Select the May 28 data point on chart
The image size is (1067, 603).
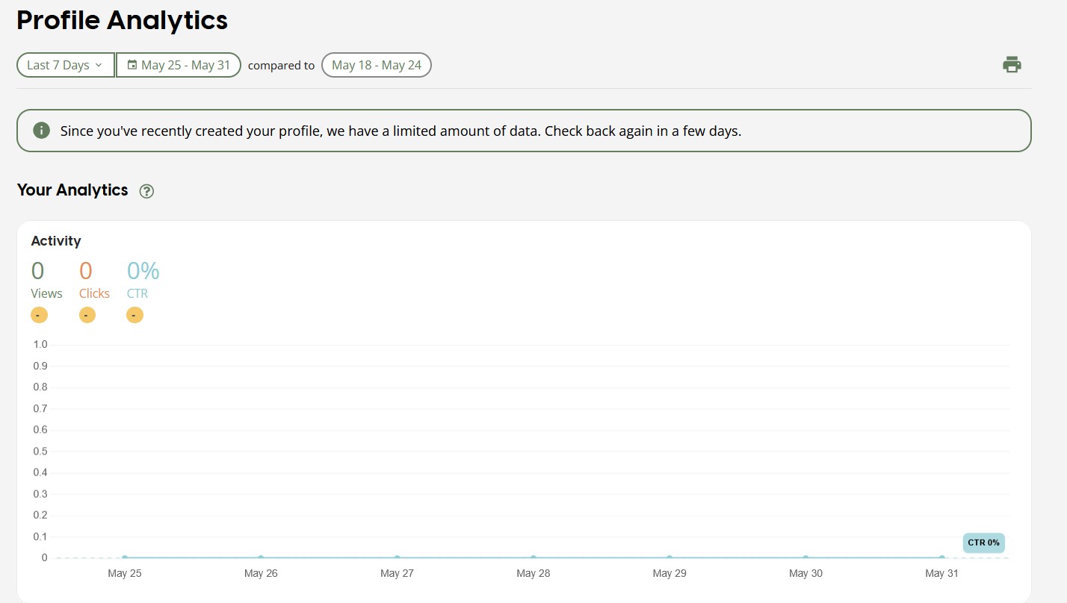(x=533, y=557)
